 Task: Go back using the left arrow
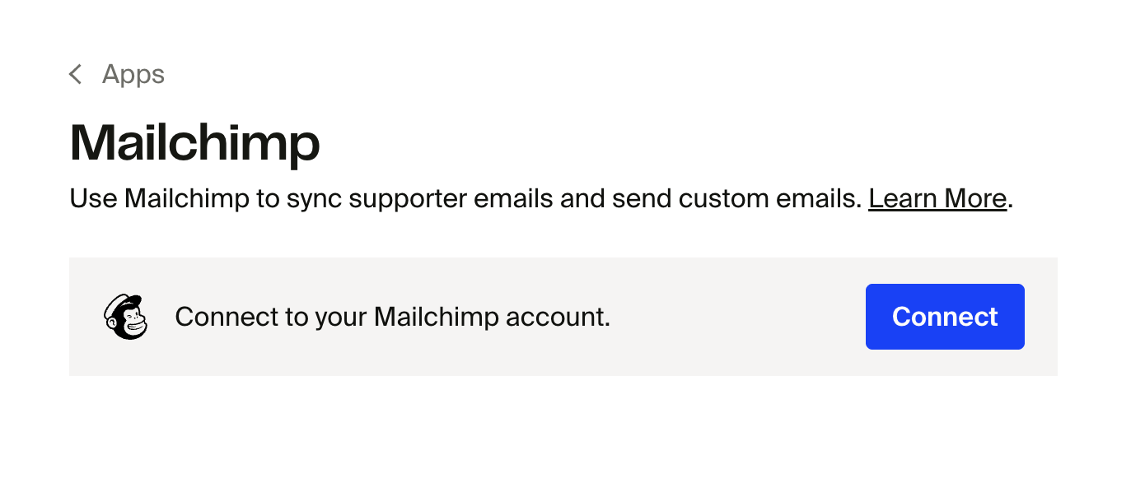pyautogui.click(x=76, y=75)
